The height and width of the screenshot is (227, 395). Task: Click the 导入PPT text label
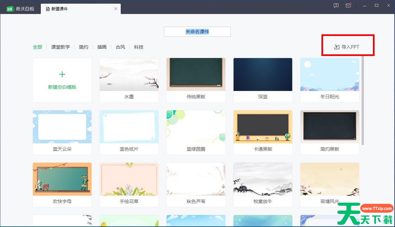pyautogui.click(x=351, y=47)
